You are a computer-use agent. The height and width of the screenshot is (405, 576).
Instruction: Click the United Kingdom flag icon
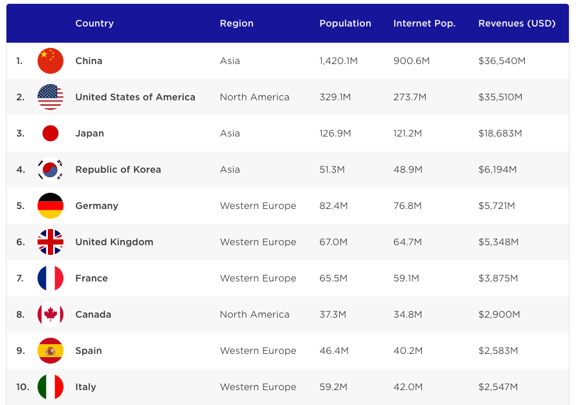[x=50, y=242]
